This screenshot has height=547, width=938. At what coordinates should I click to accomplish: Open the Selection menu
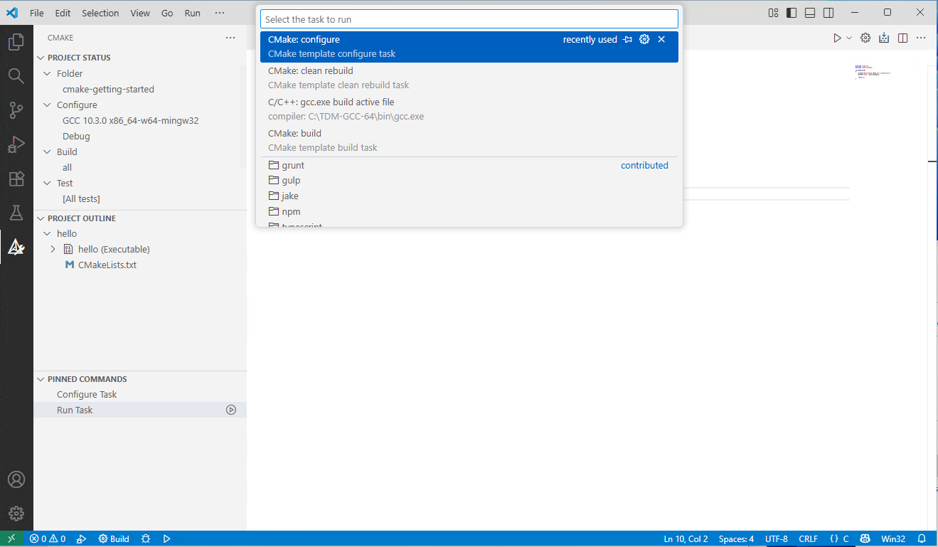click(x=100, y=13)
